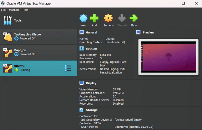Click Operating System value Ubuntu (64-bit)
Image resolution: width=202 pixels, height=130 pixels.
coord(115,42)
